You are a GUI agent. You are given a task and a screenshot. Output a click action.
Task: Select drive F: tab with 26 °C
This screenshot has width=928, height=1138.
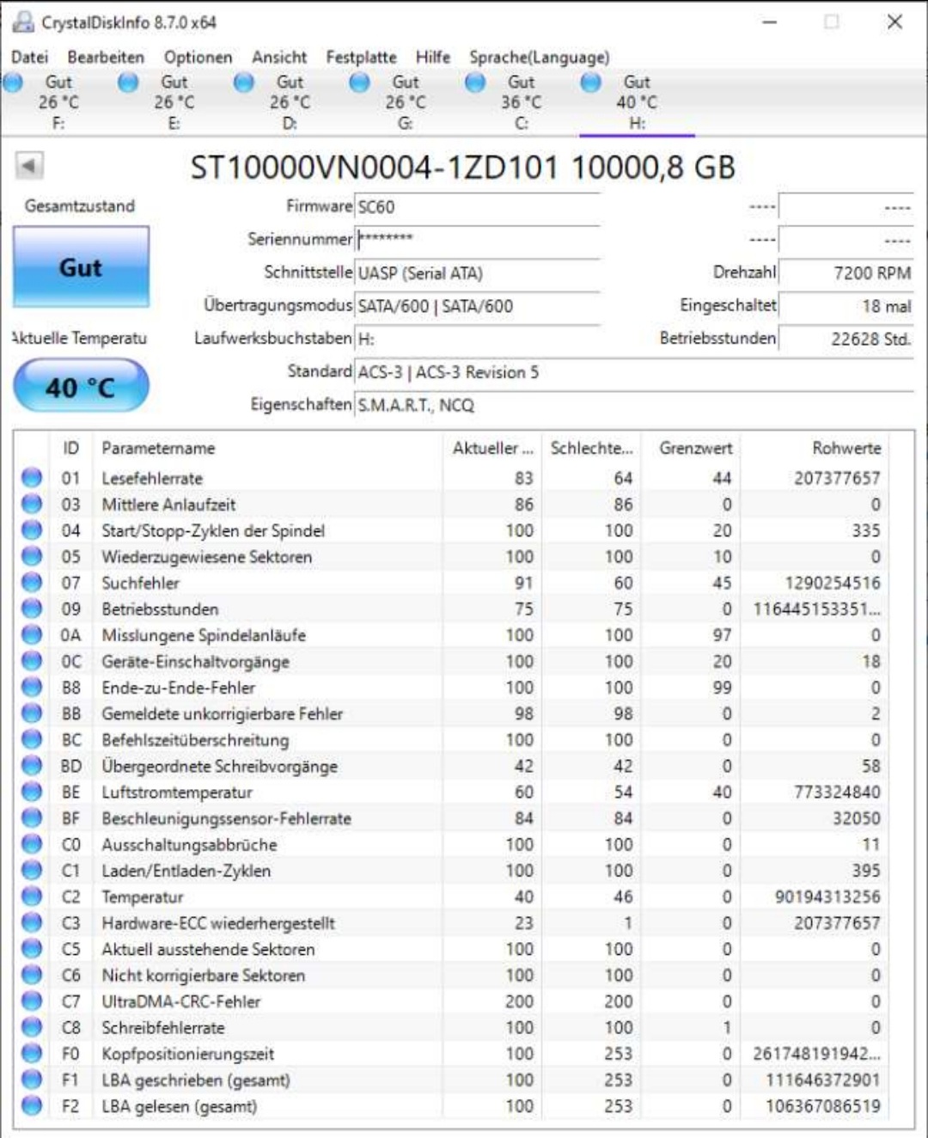click(x=58, y=102)
